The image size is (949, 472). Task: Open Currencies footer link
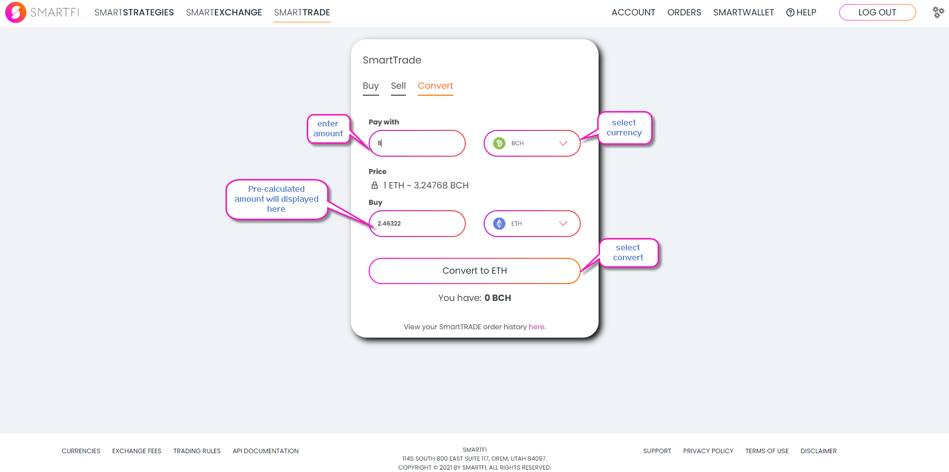click(x=81, y=451)
